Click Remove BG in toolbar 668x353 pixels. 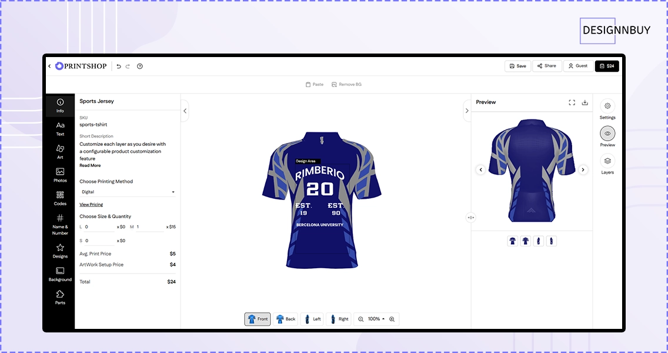click(346, 84)
